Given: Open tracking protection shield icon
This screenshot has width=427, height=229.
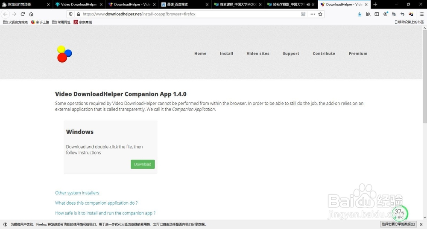Looking at the screenshot, I should click(x=71, y=14).
